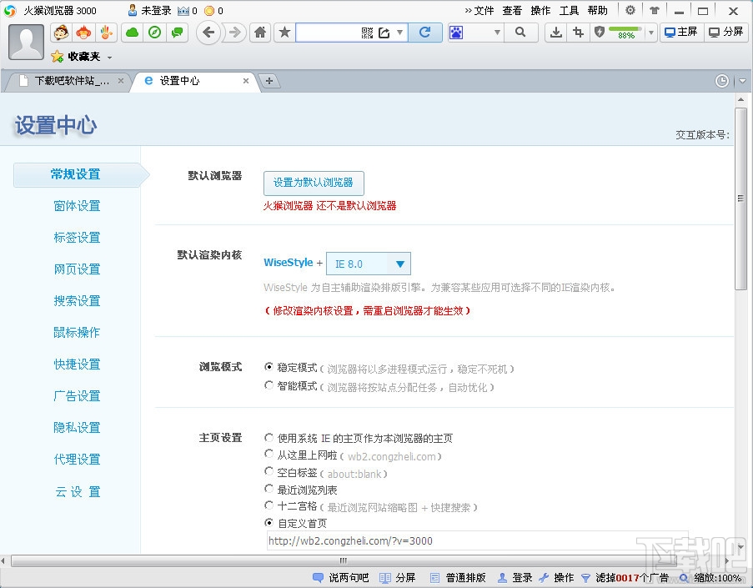Click the share icon in address bar

click(x=384, y=33)
